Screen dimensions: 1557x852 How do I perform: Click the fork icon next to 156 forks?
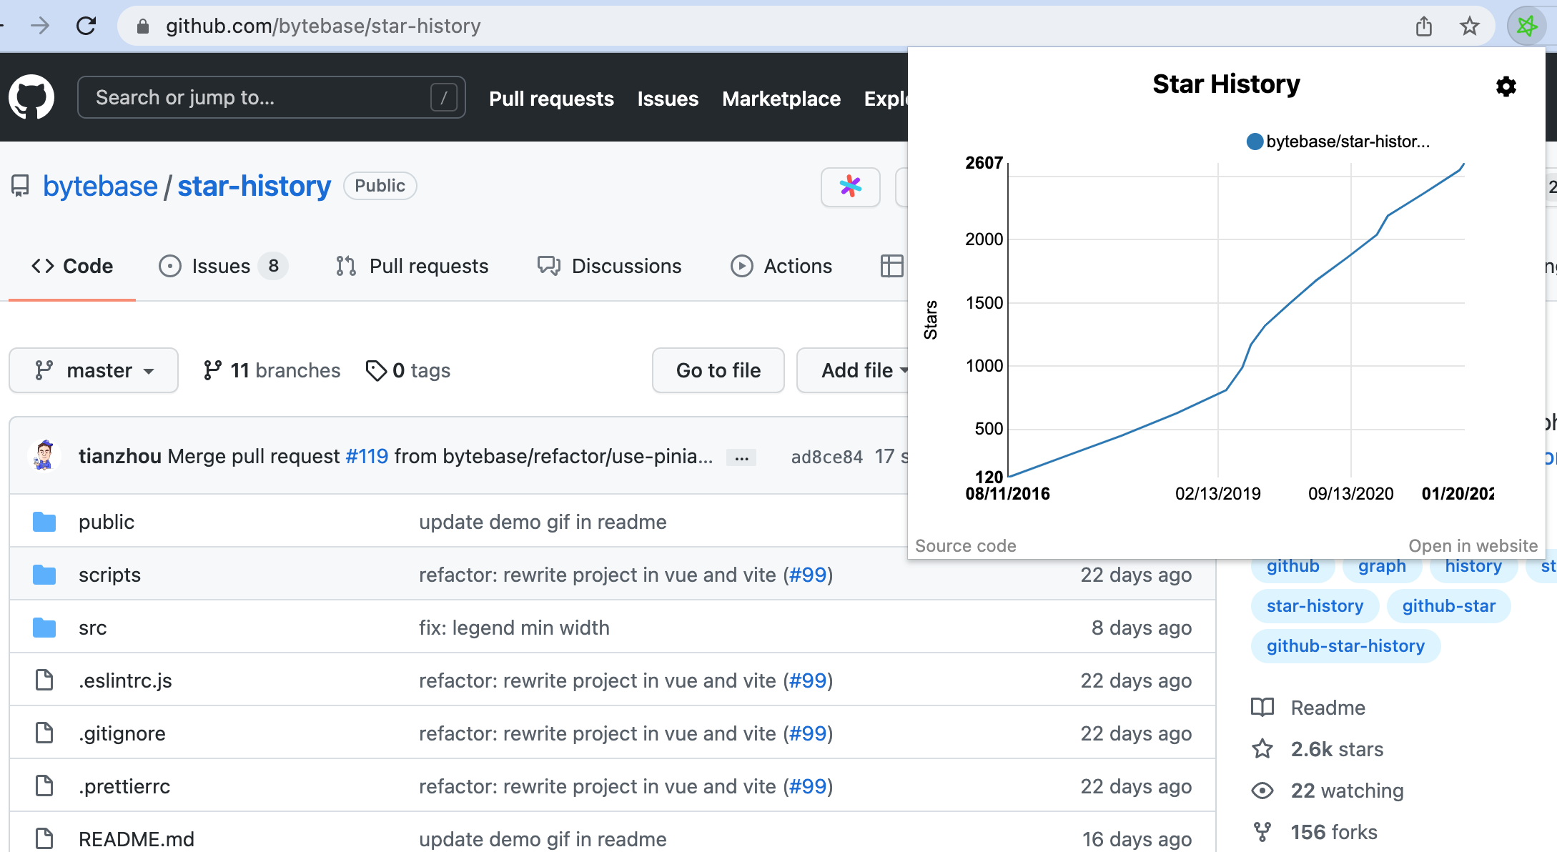1263,831
